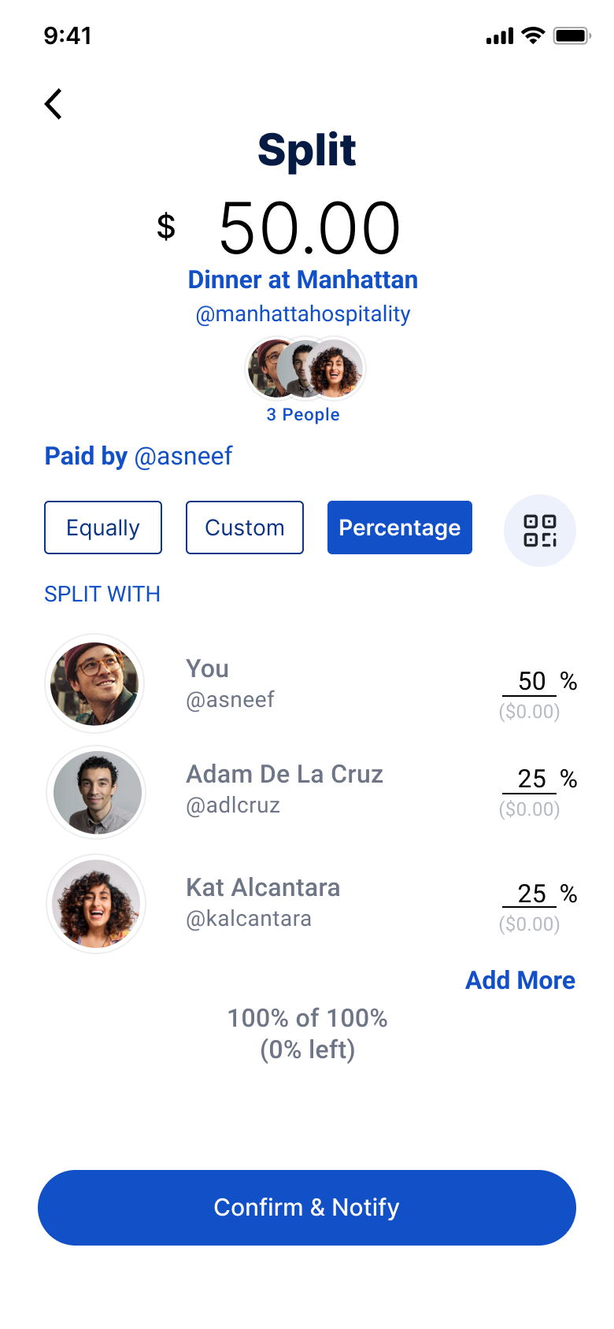Tap Kat Alcantara's avatar
Image resolution: width=614 pixels, height=1329 pixels.
point(96,904)
